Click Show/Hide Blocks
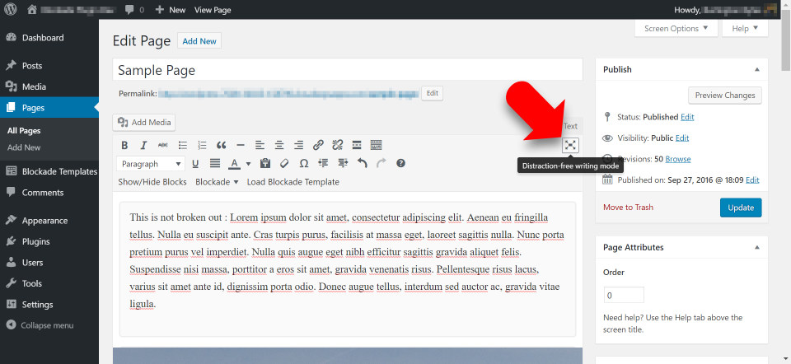 152,182
